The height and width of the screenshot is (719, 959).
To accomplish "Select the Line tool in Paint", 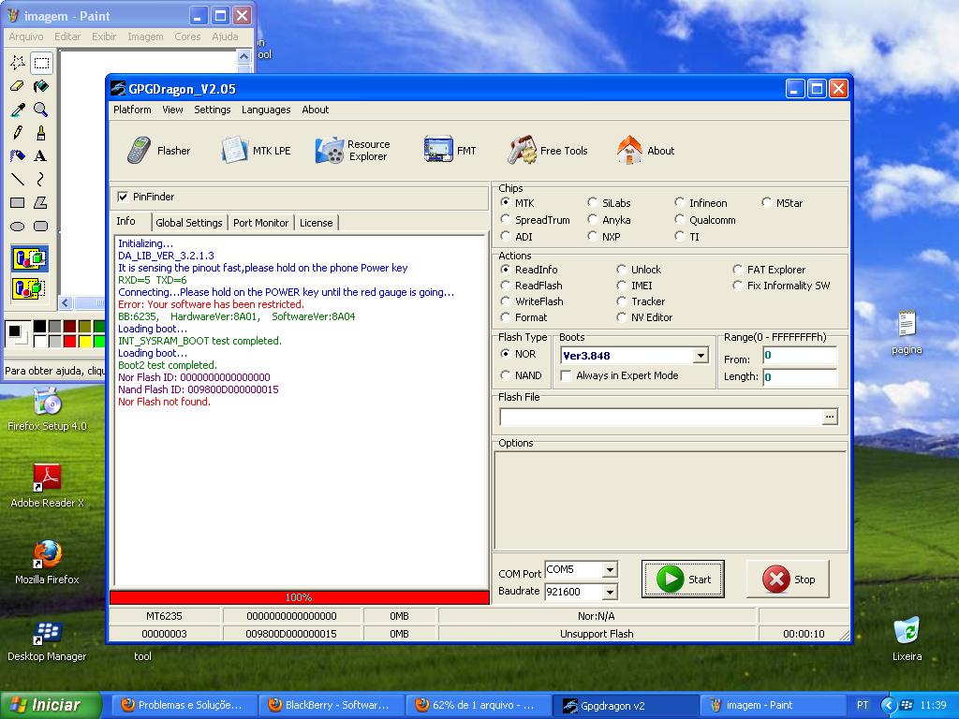I will pos(18,179).
